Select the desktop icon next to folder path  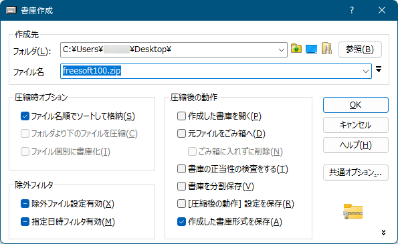click(311, 49)
